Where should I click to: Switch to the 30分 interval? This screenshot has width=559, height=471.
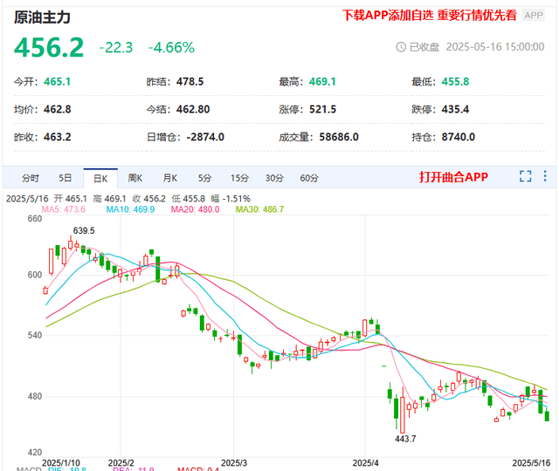click(x=274, y=178)
